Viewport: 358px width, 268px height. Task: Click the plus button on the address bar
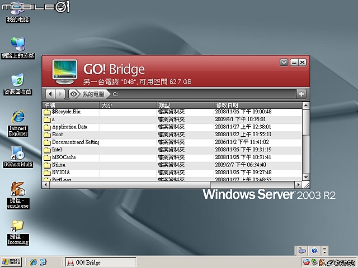click(x=301, y=94)
